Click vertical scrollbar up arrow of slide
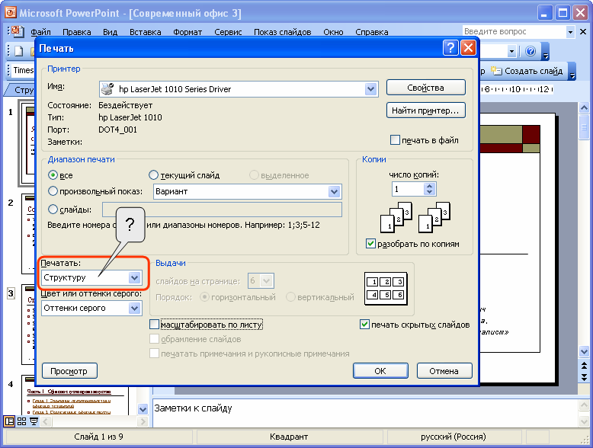593x448 pixels. pos(585,108)
